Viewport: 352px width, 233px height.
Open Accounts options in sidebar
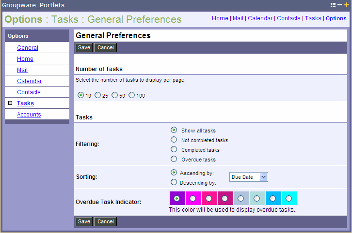[29, 115]
